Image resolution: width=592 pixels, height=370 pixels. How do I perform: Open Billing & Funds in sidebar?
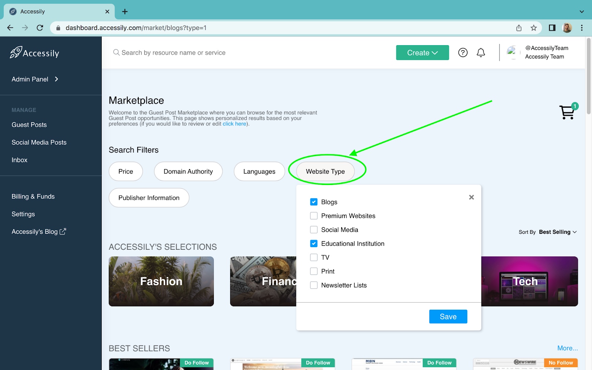[x=33, y=196]
